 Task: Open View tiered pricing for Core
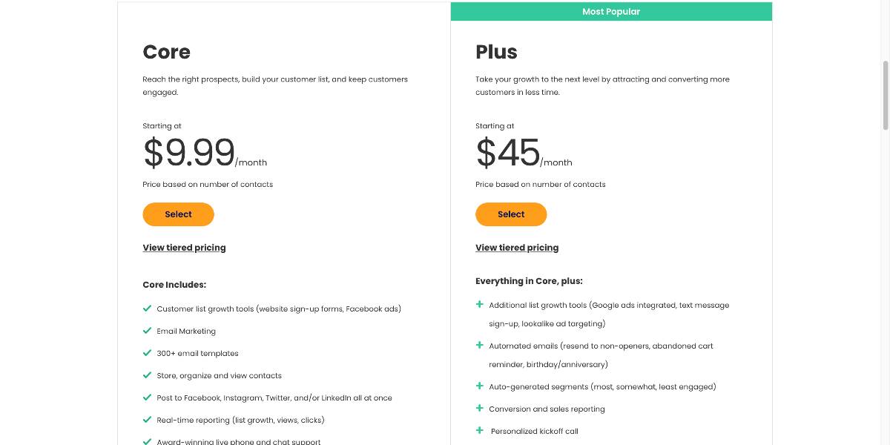click(184, 248)
